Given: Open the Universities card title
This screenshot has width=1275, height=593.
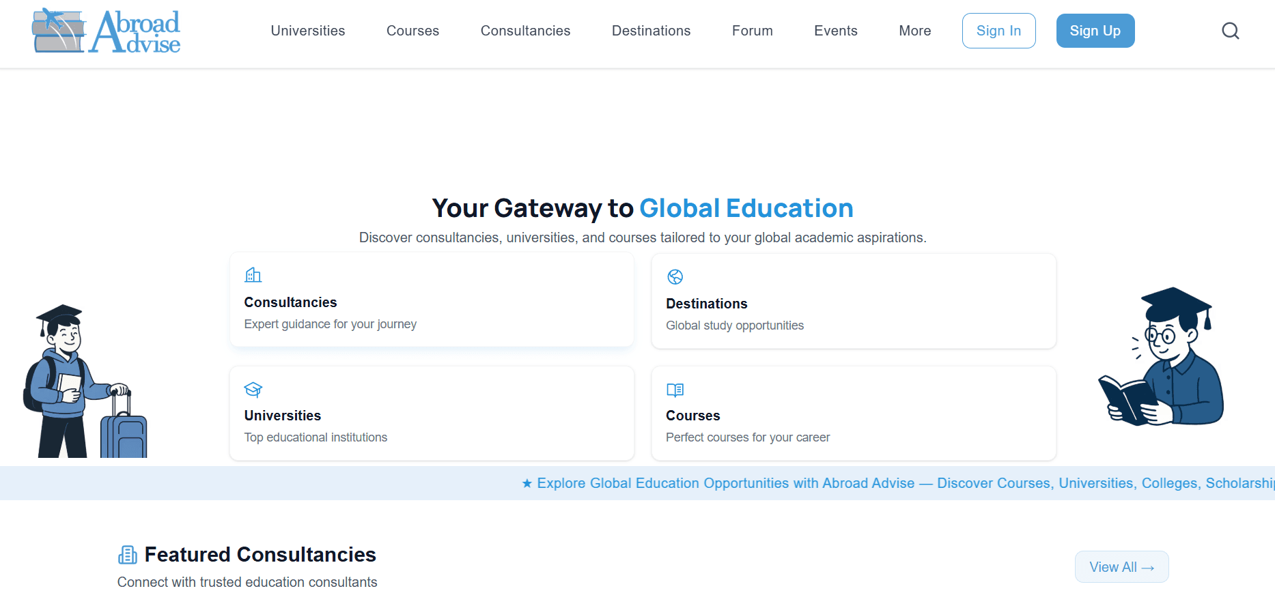Looking at the screenshot, I should pos(282,416).
